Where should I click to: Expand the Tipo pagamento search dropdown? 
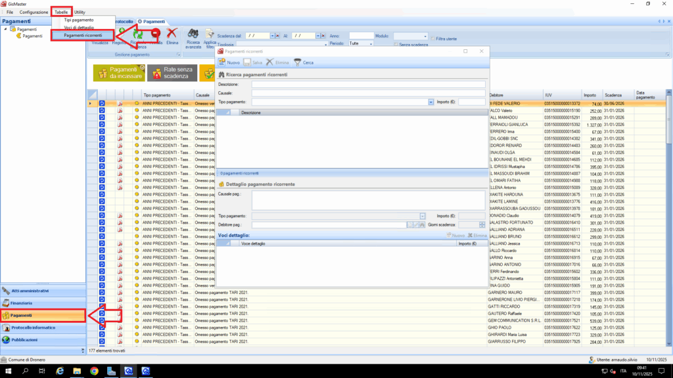[x=431, y=102]
